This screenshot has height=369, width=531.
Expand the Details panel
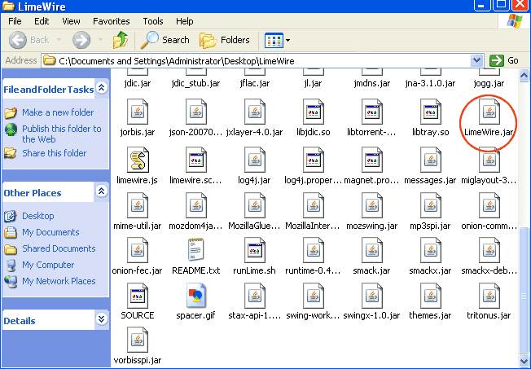coord(102,319)
